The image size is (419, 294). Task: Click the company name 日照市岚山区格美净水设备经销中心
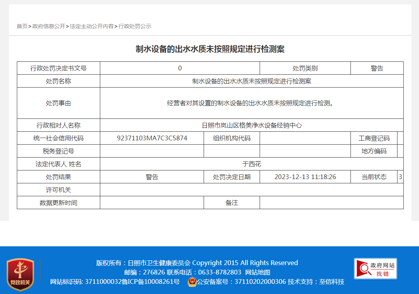[251, 125]
